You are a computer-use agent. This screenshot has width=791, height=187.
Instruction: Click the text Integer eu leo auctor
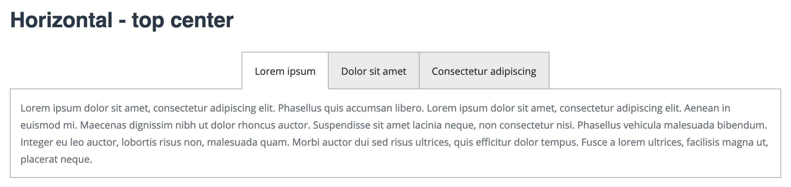[x=69, y=142]
